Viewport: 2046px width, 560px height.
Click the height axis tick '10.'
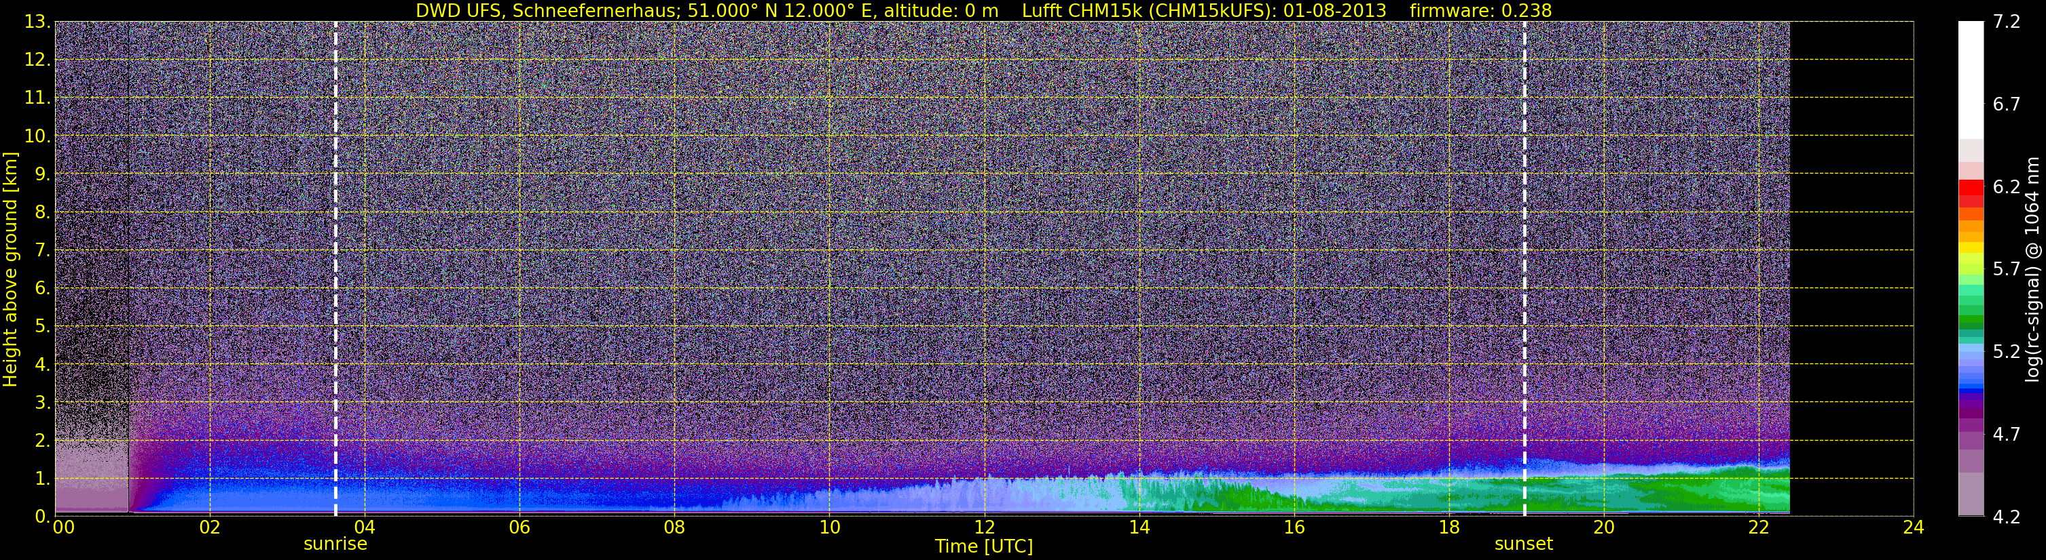(36, 136)
